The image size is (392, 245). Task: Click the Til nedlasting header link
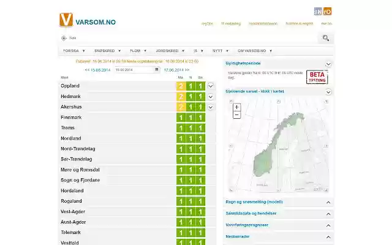231,23
